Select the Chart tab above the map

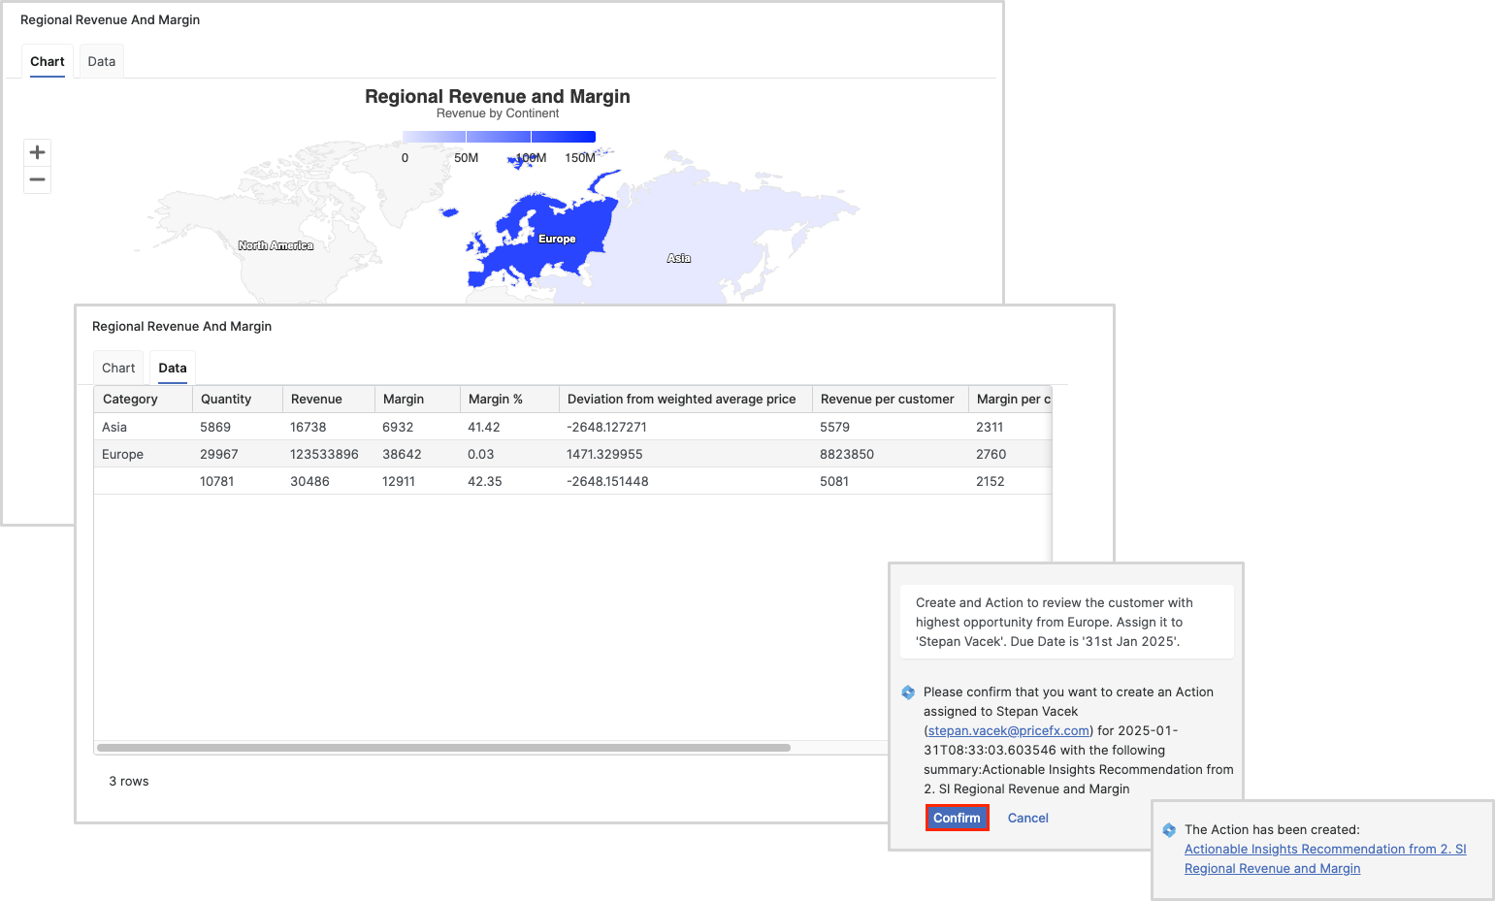[x=47, y=61]
